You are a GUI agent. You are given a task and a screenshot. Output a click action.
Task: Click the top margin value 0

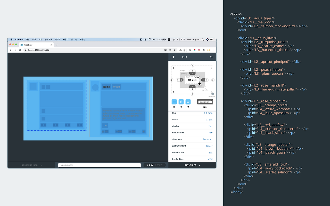[192, 71]
